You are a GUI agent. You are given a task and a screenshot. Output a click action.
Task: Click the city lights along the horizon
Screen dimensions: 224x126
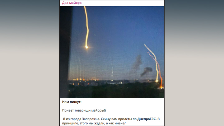click(x=100, y=81)
